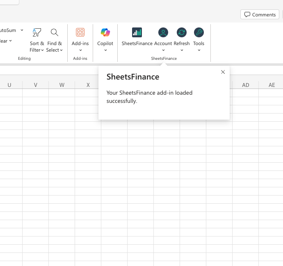Open the Select dropdown under Find &
Screen dimensions: 283x266
pos(54,50)
